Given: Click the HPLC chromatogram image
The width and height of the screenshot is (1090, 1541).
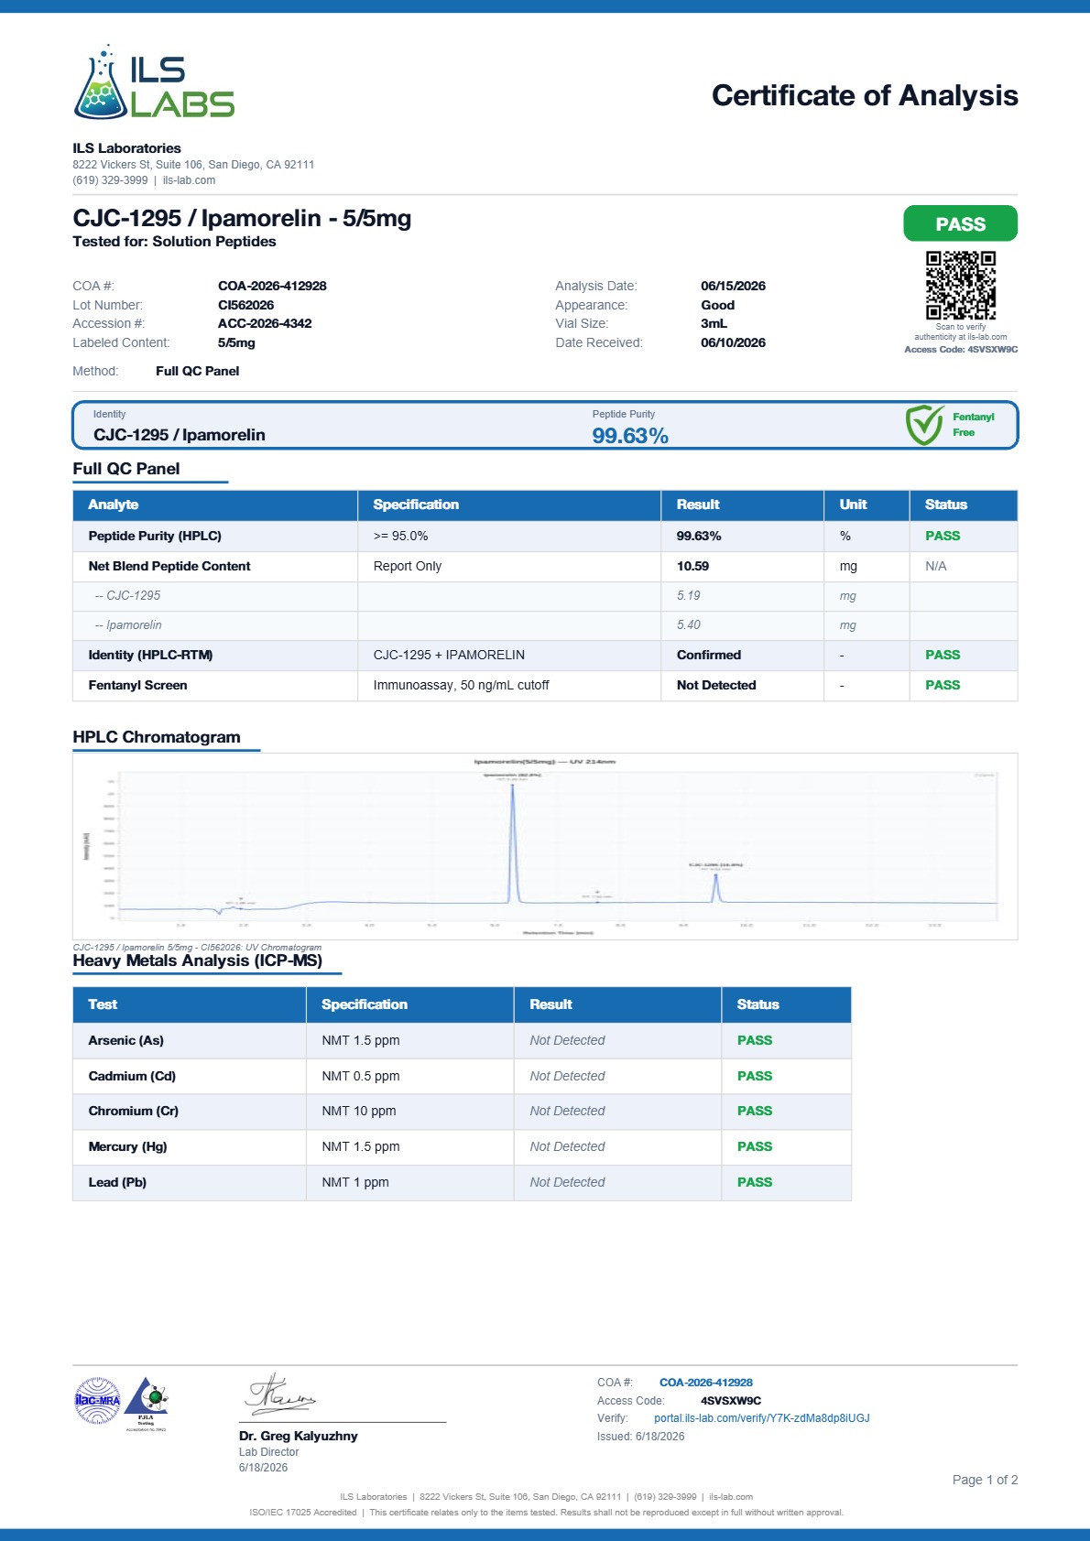Looking at the screenshot, I should tap(545, 846).
